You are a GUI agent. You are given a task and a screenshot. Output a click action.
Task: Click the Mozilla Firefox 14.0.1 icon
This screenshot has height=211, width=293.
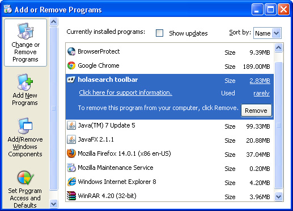[x=71, y=153]
